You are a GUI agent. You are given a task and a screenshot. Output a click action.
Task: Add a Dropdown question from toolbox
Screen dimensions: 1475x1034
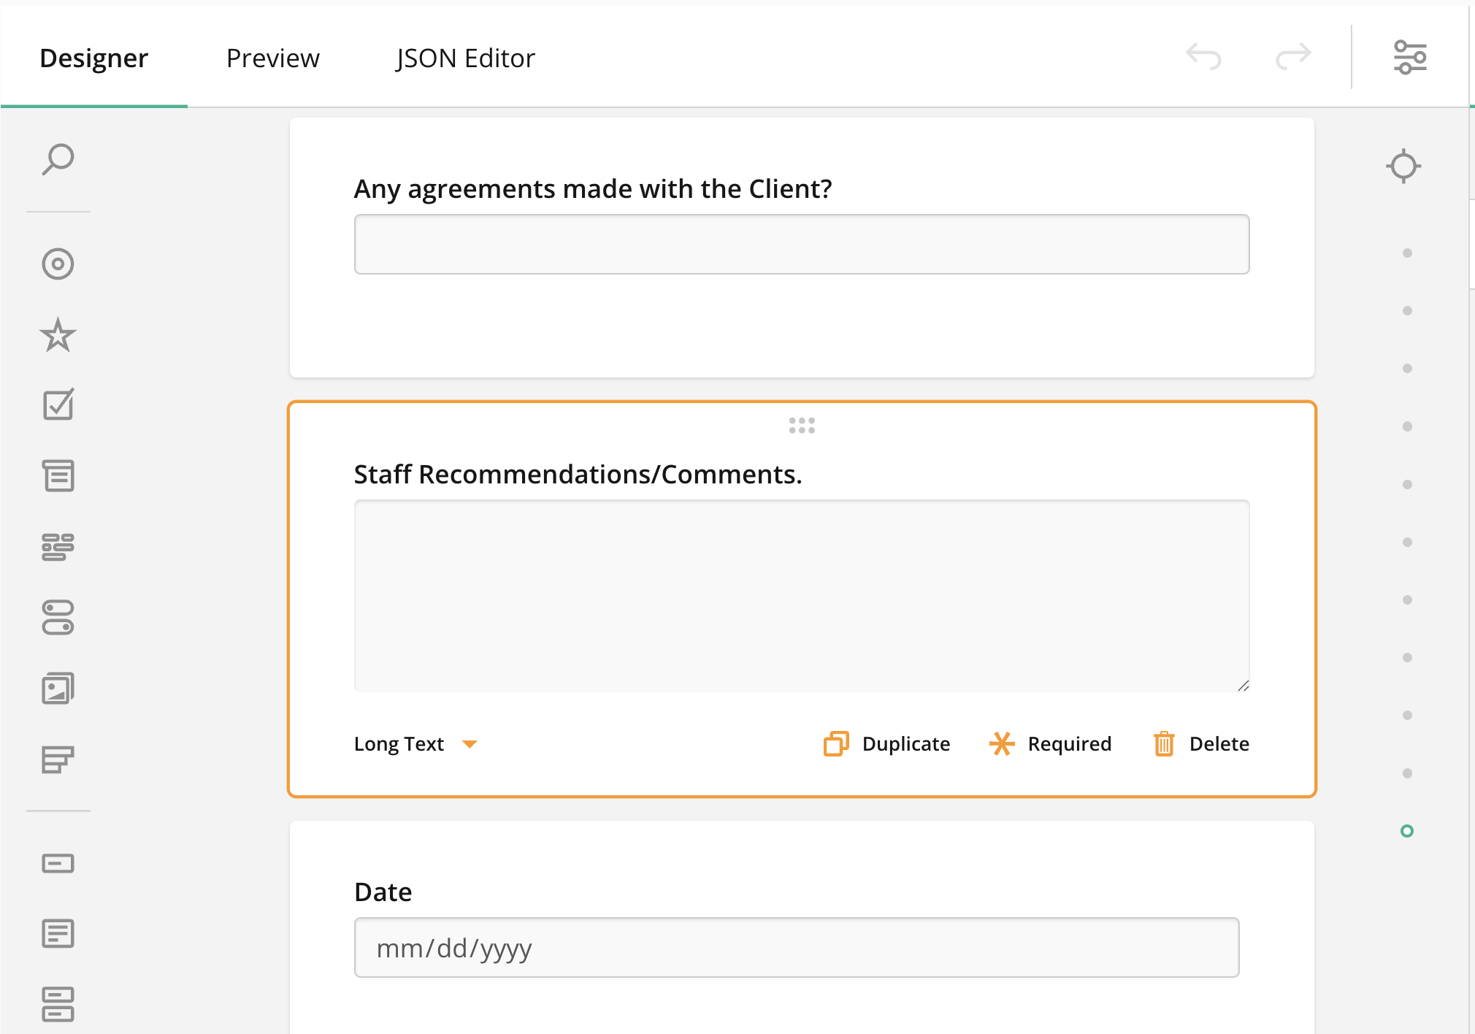tap(58, 475)
